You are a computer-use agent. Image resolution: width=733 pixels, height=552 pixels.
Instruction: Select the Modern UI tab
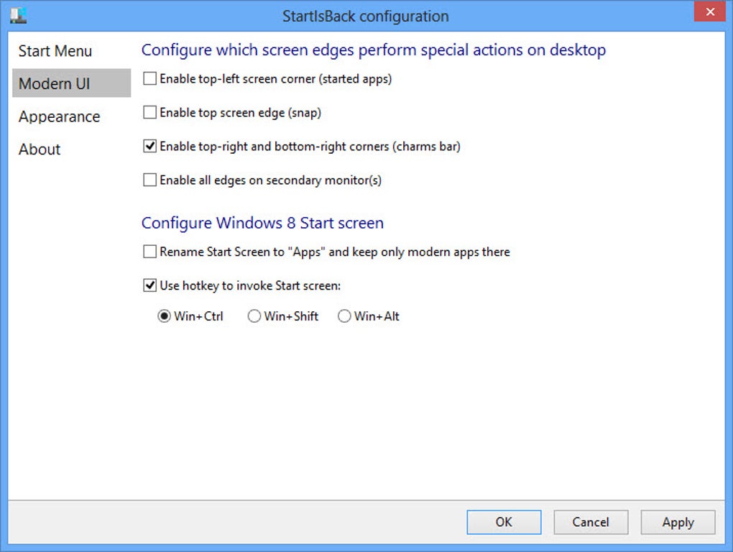click(x=55, y=83)
